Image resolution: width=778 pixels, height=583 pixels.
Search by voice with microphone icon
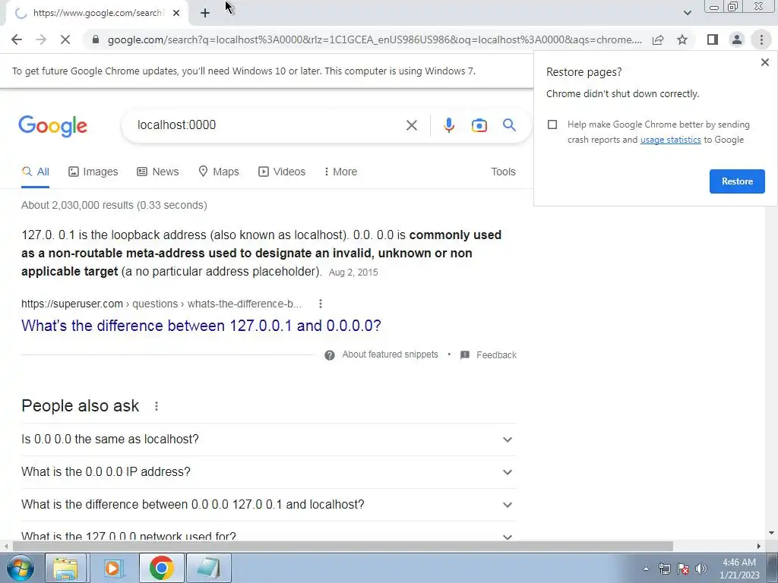(x=448, y=125)
